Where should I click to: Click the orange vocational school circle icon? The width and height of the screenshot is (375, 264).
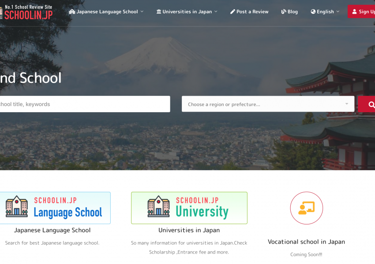click(x=306, y=208)
